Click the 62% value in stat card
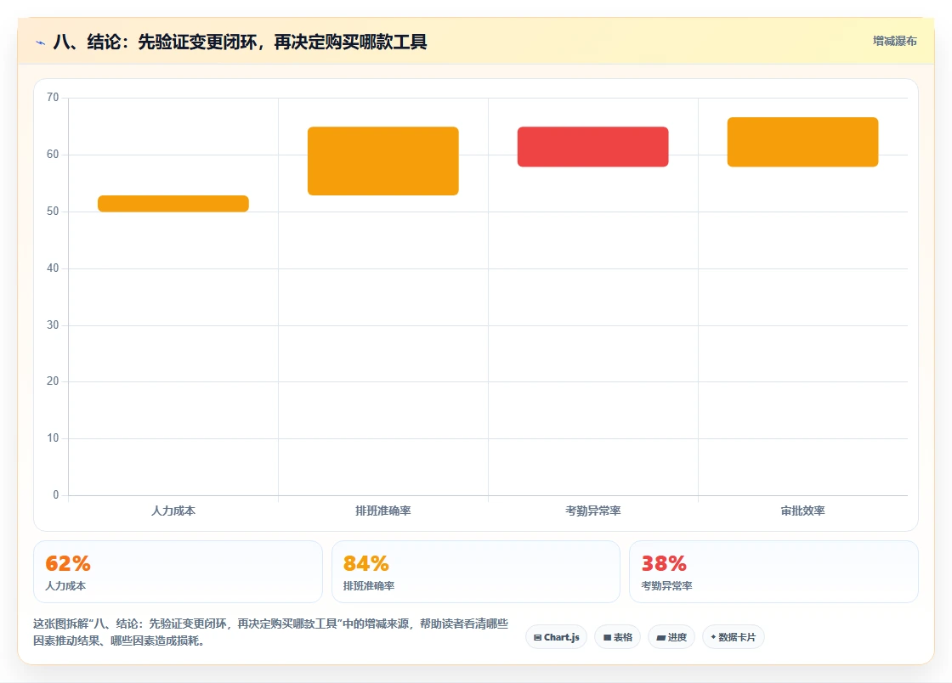The width and height of the screenshot is (952, 683). pos(68,563)
